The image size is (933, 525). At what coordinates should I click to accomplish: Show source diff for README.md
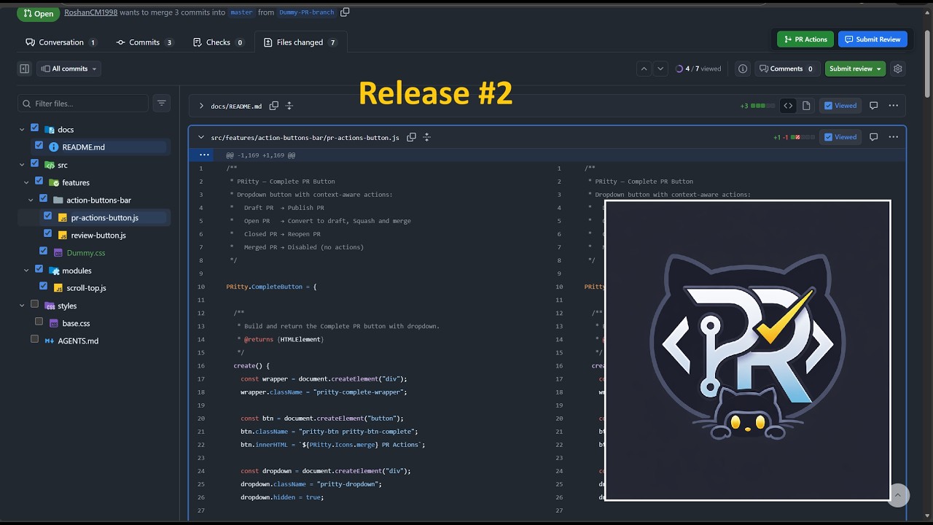[788, 106]
